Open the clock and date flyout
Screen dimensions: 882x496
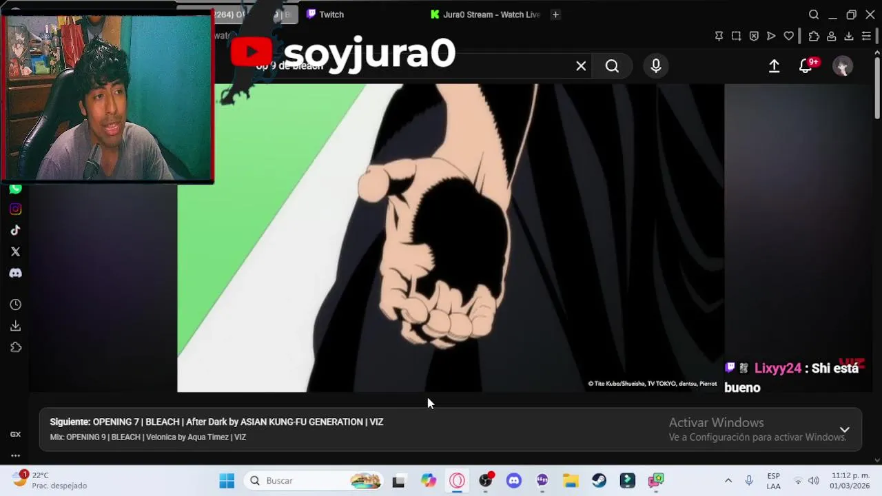(850, 481)
